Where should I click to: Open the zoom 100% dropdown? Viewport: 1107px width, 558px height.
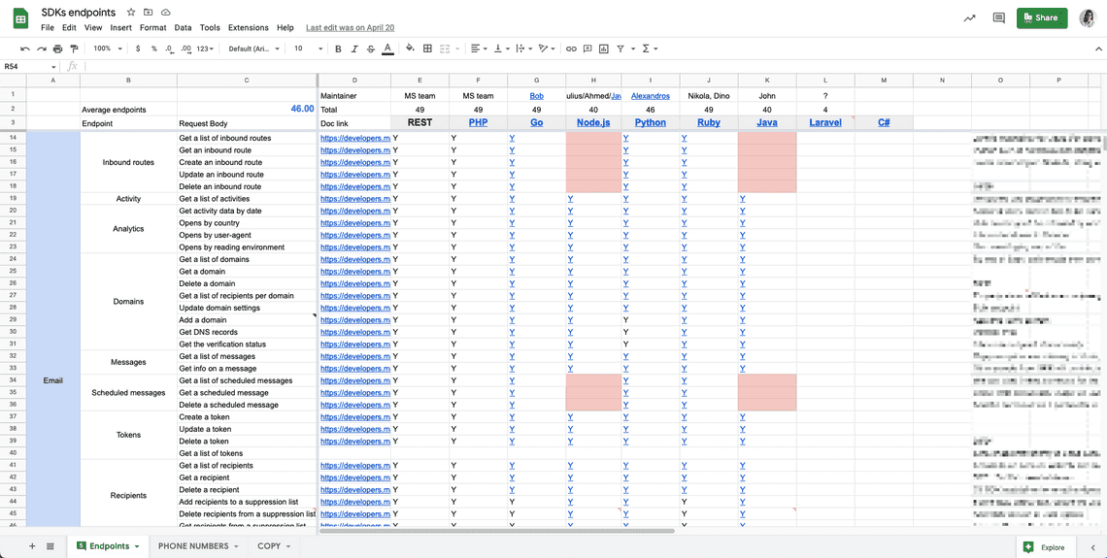click(106, 49)
